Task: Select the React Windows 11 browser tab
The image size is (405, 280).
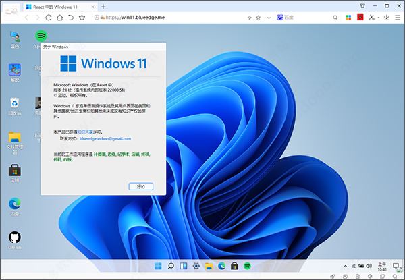Action: coord(61,7)
